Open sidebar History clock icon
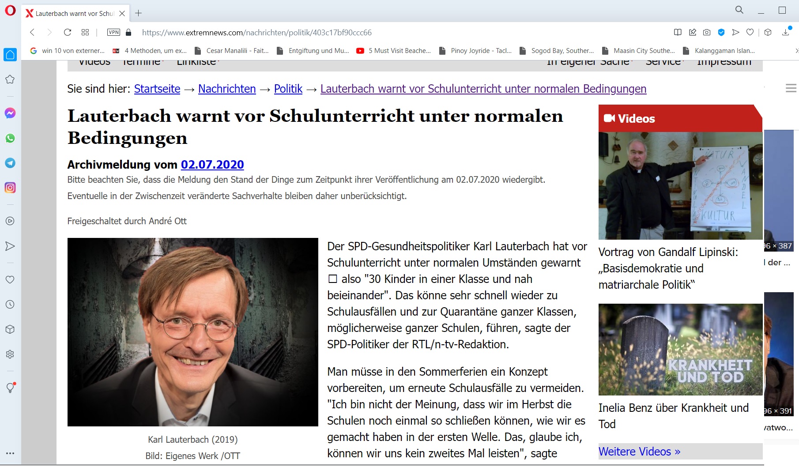The width and height of the screenshot is (799, 467). (10, 305)
